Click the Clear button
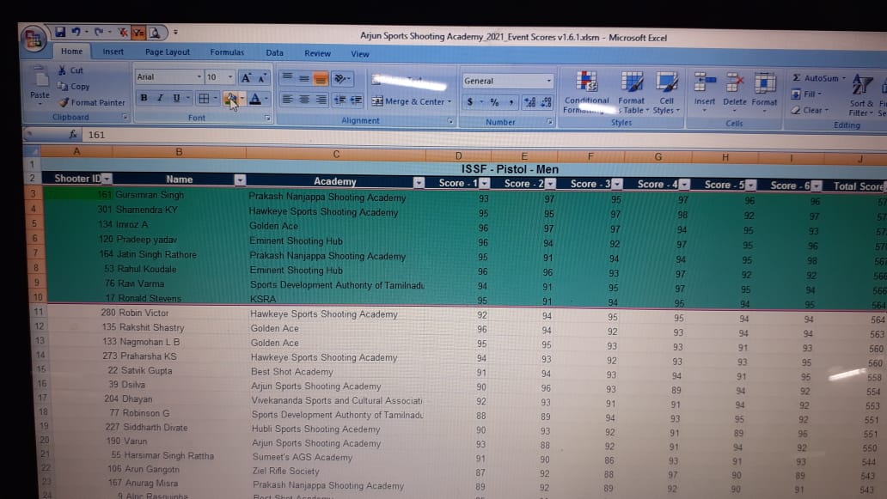Screen dimensions: 887x499 pos(810,110)
